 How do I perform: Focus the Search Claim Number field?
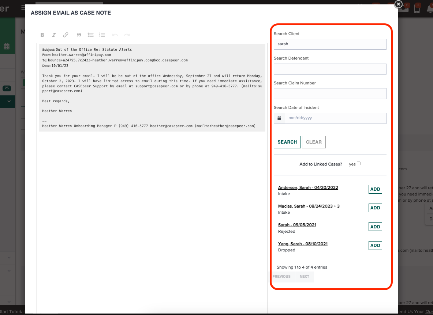pos(330,94)
